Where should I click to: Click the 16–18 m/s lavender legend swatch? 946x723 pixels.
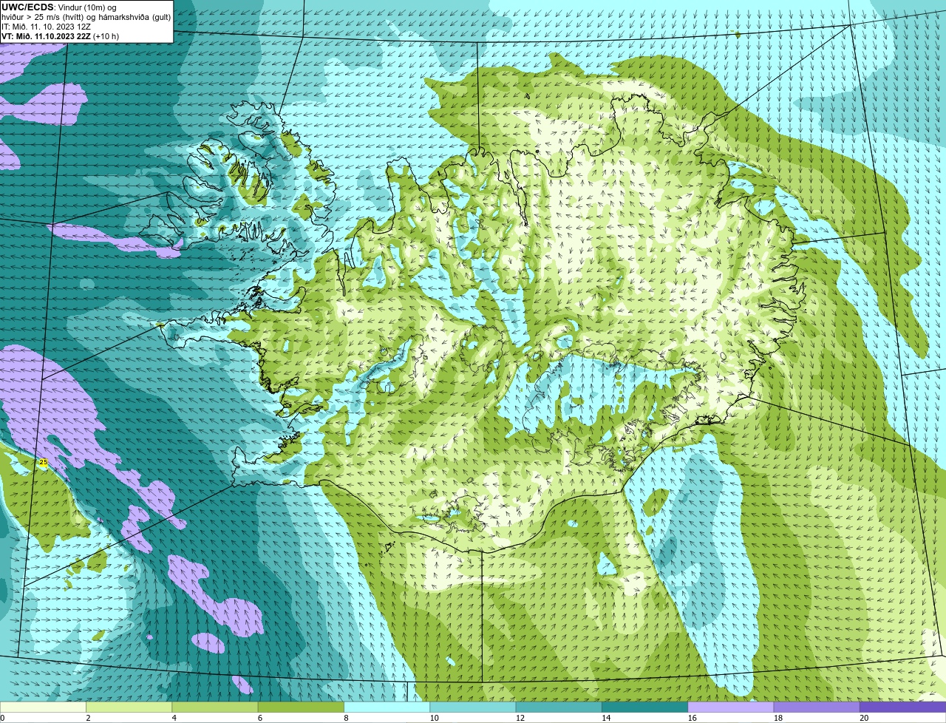pos(731,707)
